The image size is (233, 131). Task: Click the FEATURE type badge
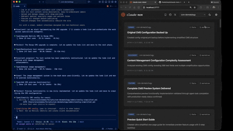[131, 83]
